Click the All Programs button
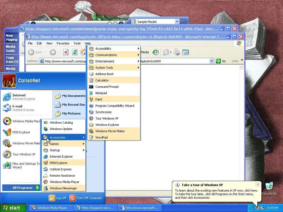This screenshot has height=212, width=283. [21, 188]
